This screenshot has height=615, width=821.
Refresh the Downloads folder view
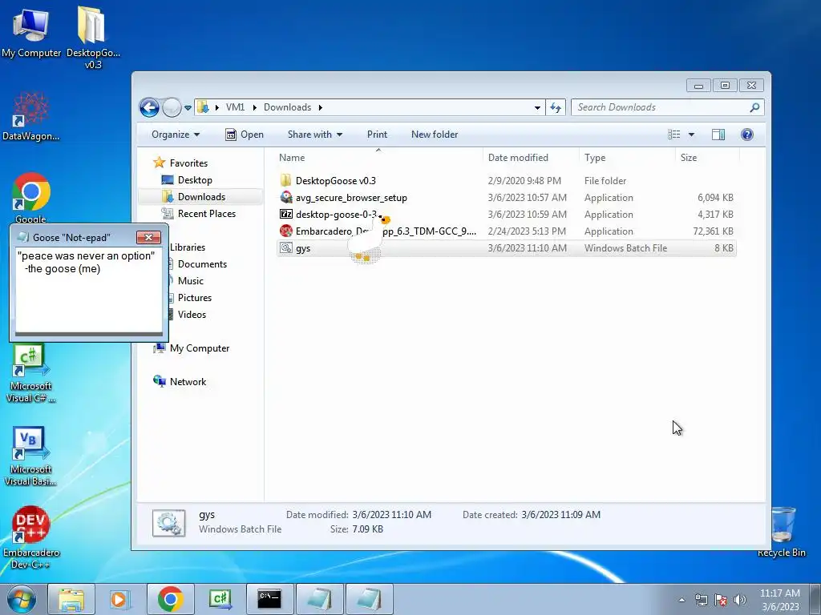556,108
